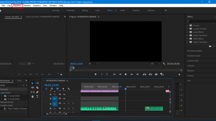Expand the Presets effects folder
The height and width of the screenshot is (121, 216).
[x=187, y=25]
